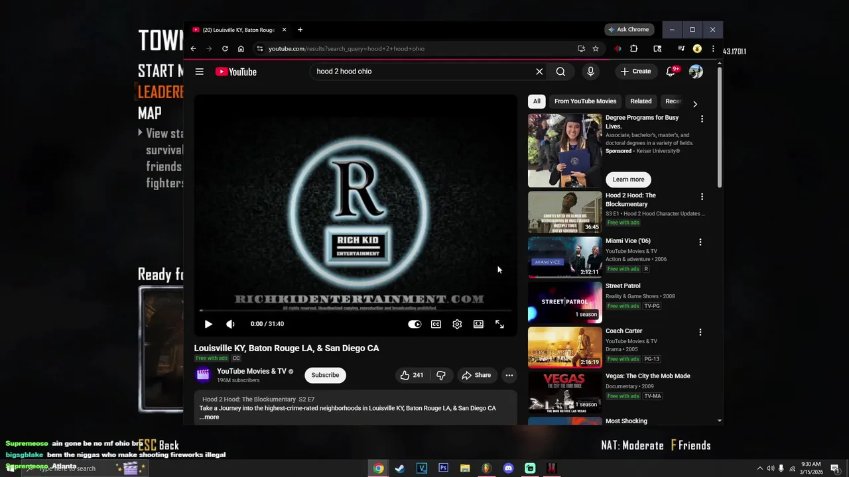Image resolution: width=849 pixels, height=477 pixels.
Task: Open Discord from the taskbar
Action: 508,468
